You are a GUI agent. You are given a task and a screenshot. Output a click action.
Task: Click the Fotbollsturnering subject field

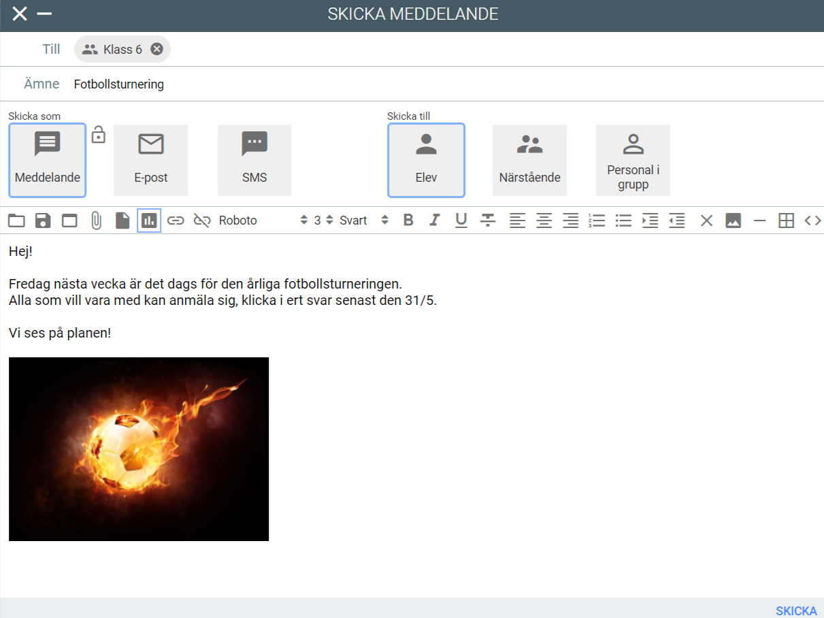click(408, 84)
